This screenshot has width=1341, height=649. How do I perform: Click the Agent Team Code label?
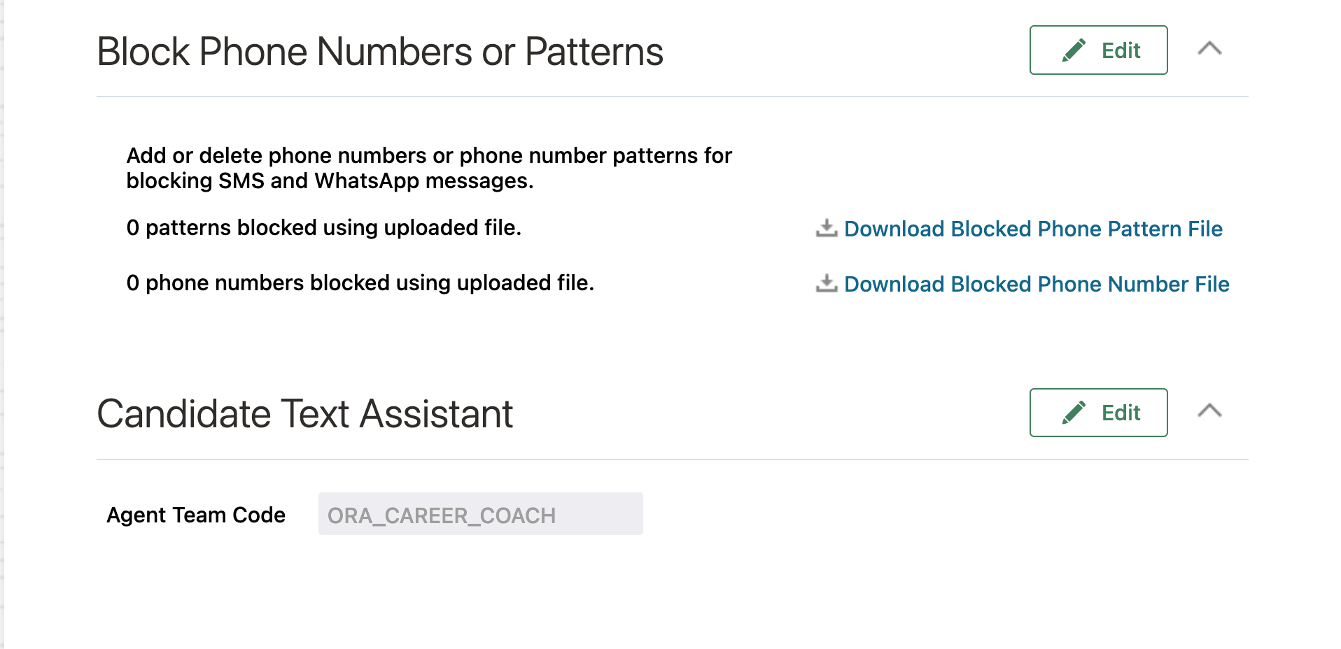195,514
